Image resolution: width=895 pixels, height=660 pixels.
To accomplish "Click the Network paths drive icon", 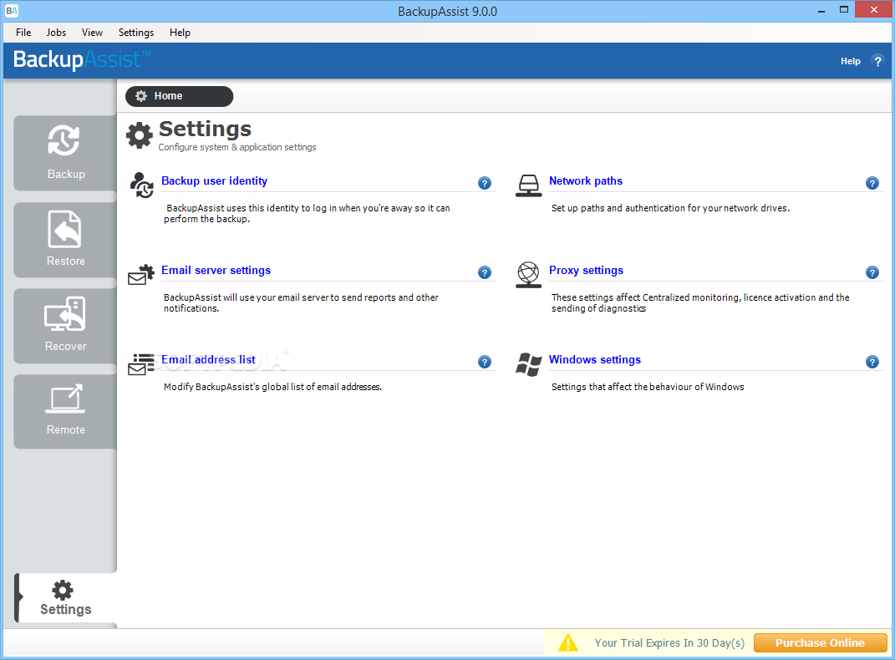I will (x=528, y=185).
